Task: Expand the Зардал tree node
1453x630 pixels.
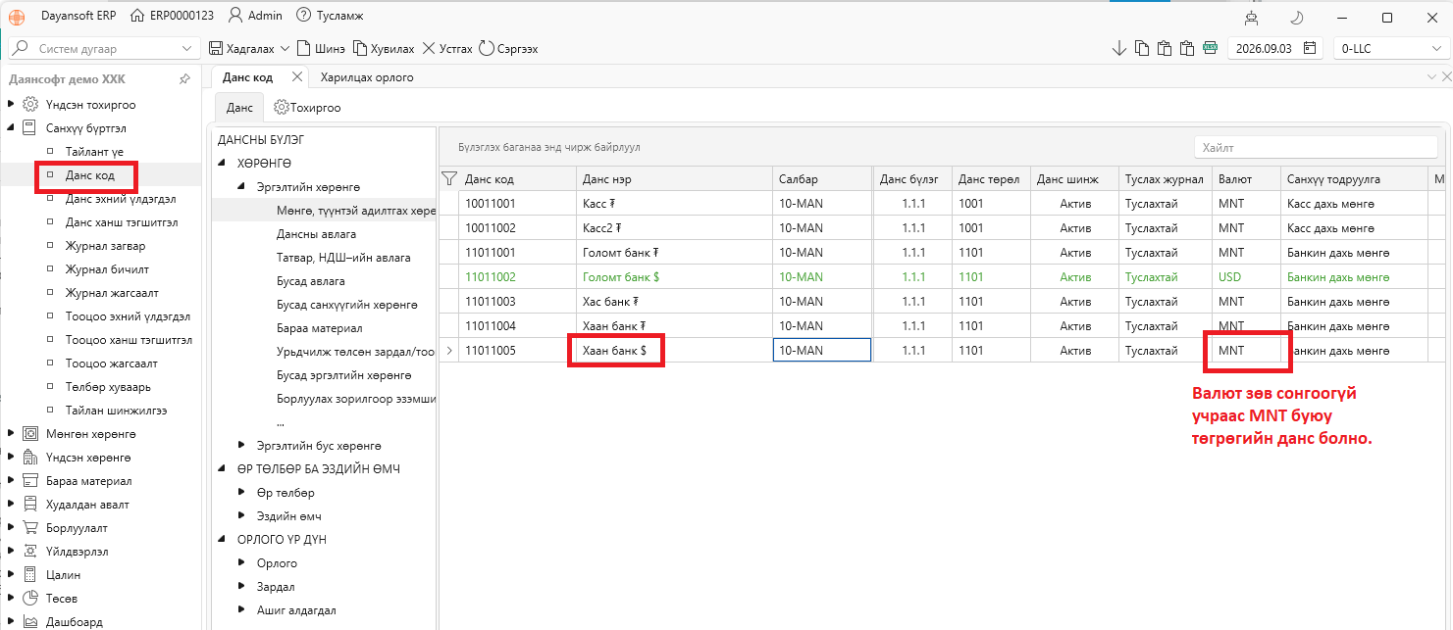Action: pyautogui.click(x=242, y=586)
